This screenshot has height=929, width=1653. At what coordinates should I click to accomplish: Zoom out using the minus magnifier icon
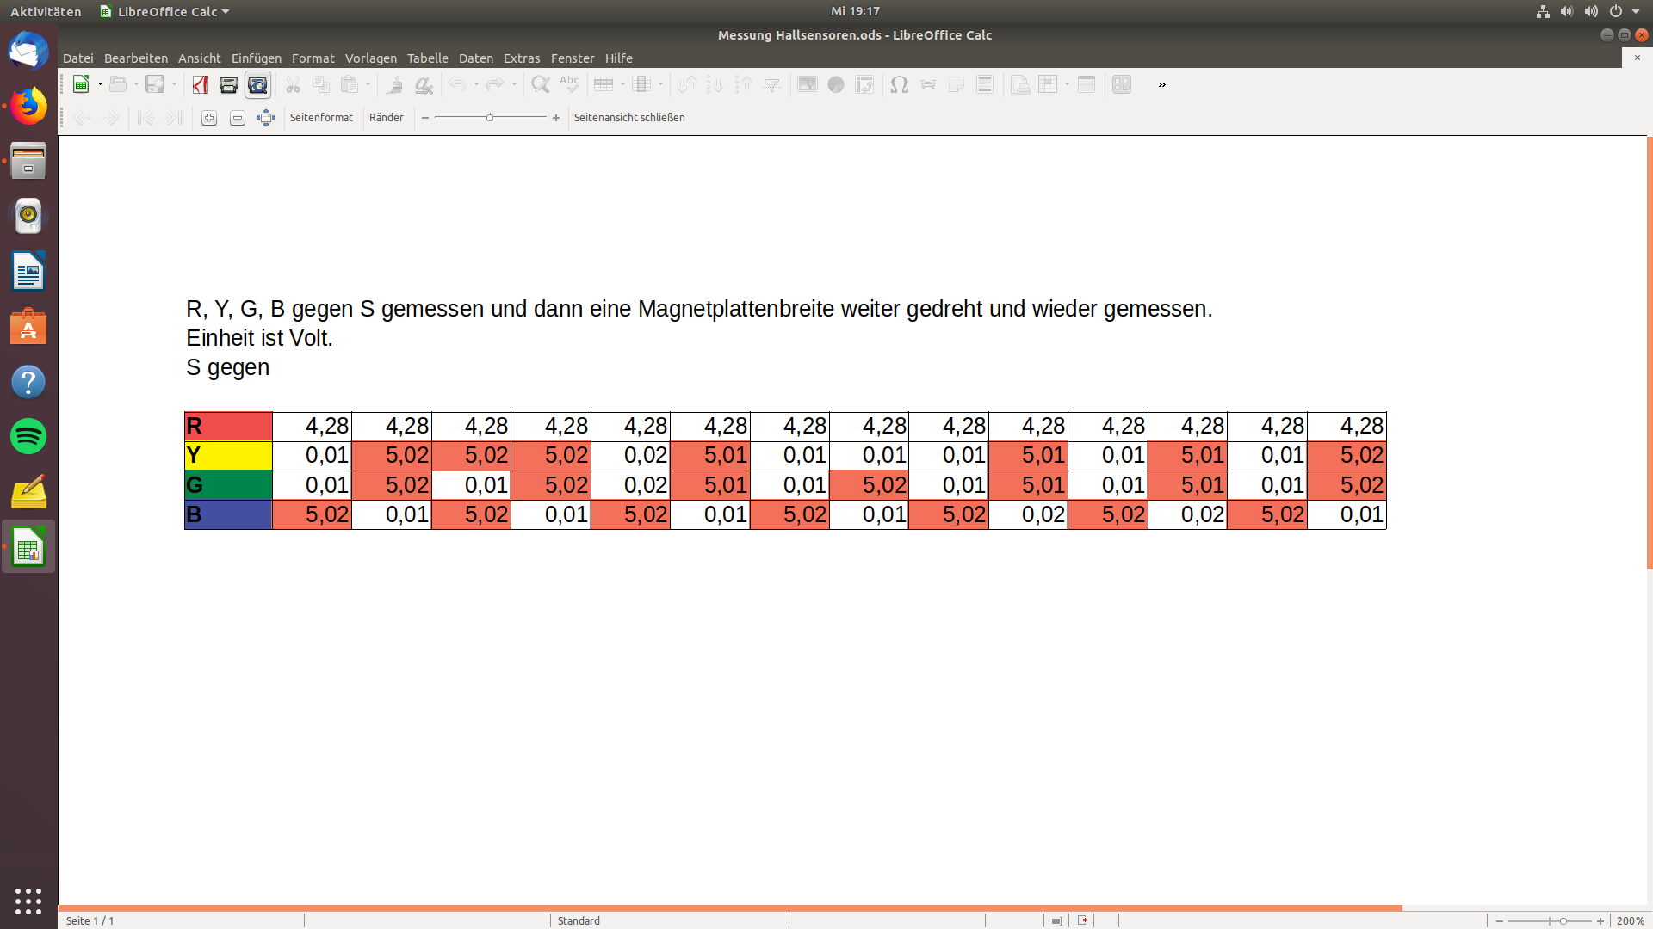[x=238, y=118]
